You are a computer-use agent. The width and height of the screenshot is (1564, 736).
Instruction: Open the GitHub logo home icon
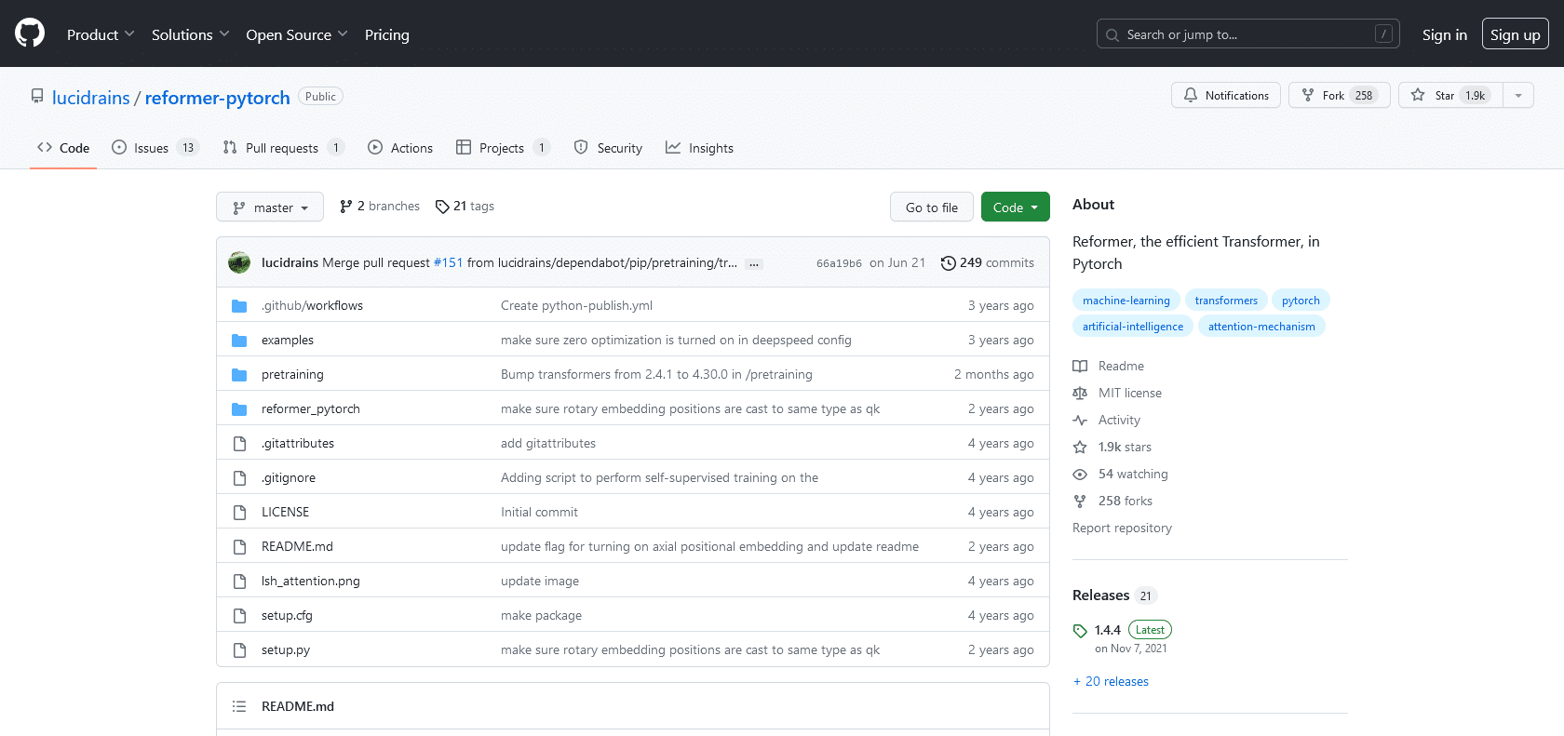click(x=30, y=33)
